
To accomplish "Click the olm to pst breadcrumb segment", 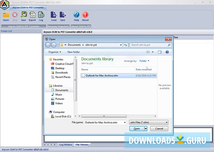I will (91, 45).
